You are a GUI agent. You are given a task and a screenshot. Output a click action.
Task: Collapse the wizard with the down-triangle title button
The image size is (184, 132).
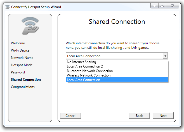(154, 6)
